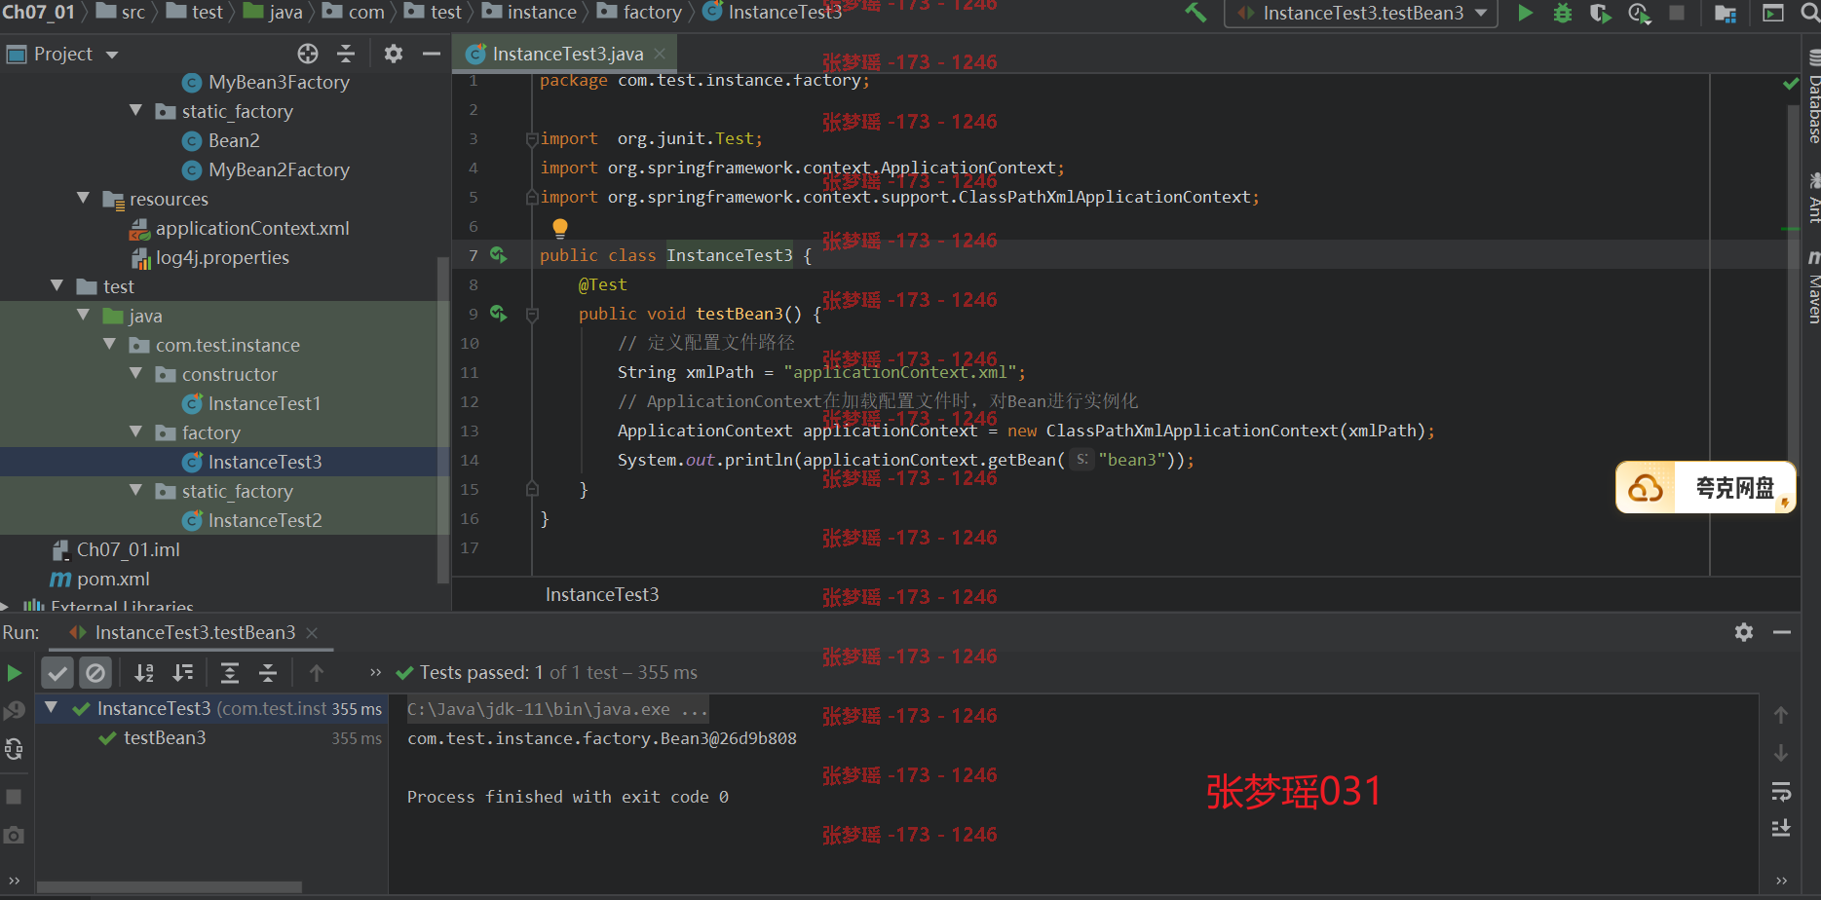Viewport: 1821px width, 900px height.
Task: Collapse all in Project panel
Action: pos(346,54)
